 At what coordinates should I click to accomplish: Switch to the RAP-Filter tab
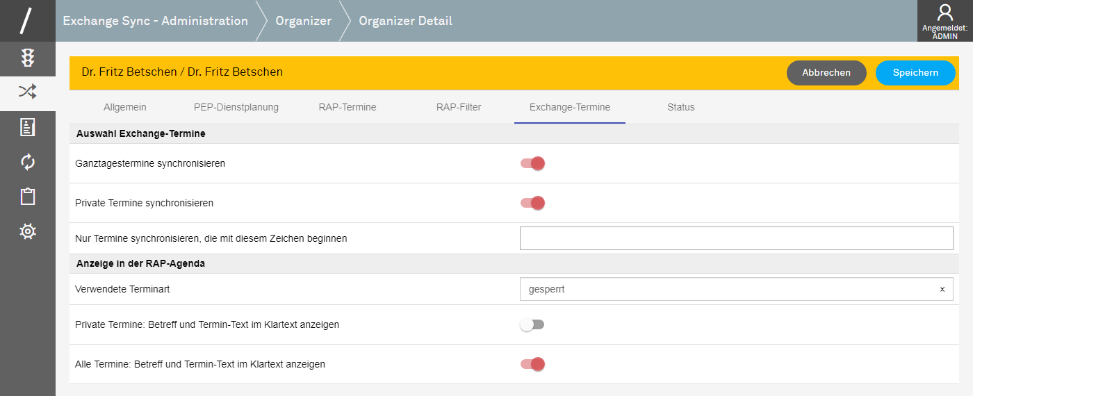[459, 107]
